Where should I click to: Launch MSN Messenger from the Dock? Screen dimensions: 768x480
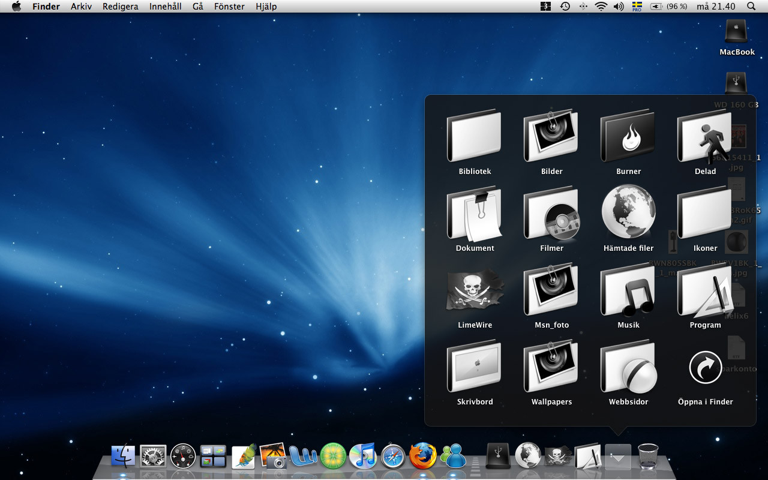pos(453,456)
